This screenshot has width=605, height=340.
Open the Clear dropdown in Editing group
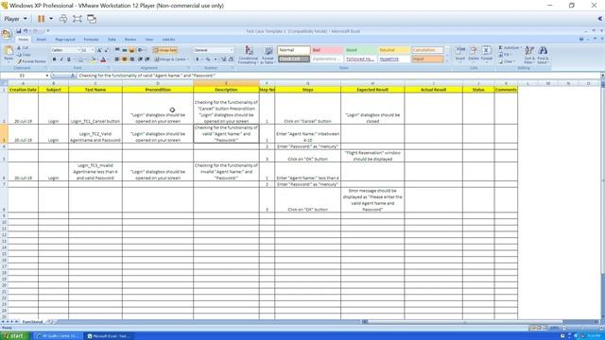coord(507,61)
